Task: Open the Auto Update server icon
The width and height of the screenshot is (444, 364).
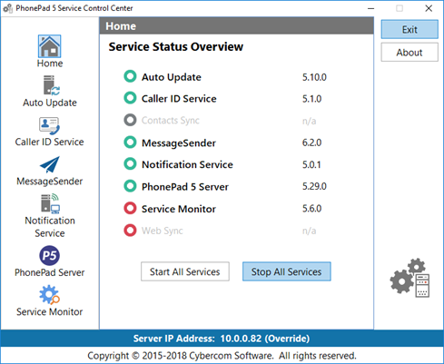Action: (x=51, y=85)
